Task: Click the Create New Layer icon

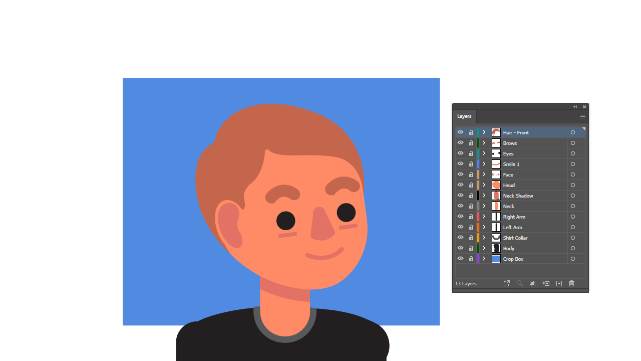Action: [559, 283]
